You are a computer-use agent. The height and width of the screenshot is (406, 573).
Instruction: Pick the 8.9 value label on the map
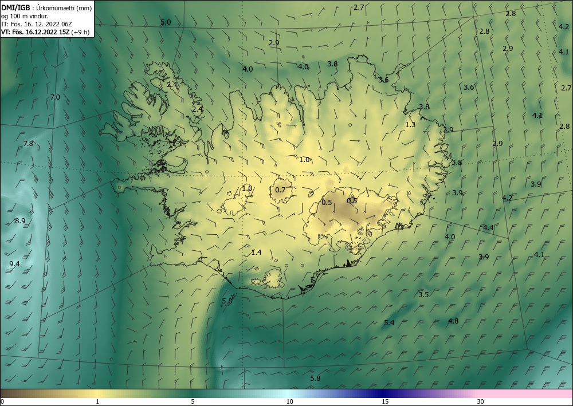point(20,221)
